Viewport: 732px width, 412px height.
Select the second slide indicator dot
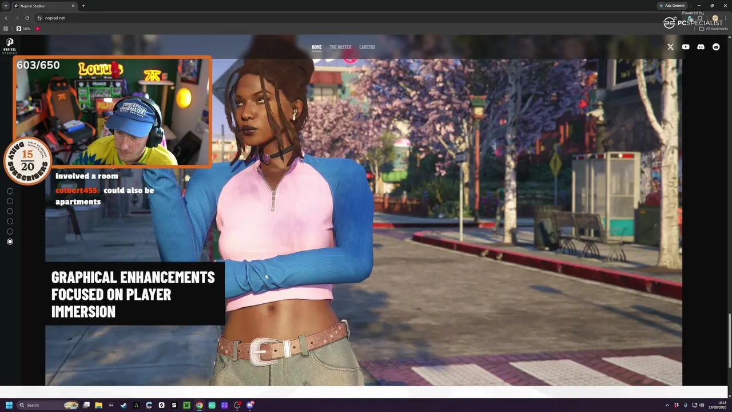[10, 201]
